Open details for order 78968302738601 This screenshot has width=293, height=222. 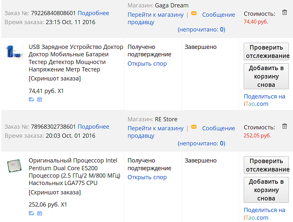point(93,127)
